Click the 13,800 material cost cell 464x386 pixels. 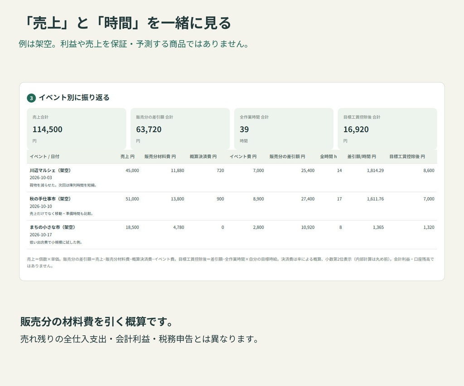coord(177,199)
